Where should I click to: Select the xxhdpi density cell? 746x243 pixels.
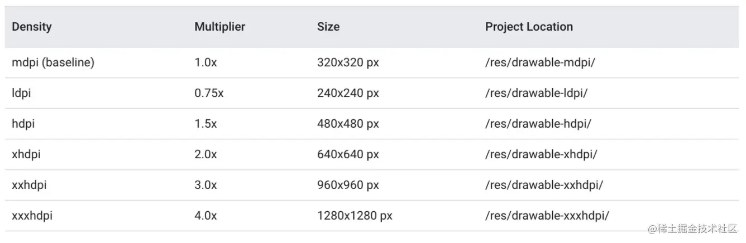(29, 186)
